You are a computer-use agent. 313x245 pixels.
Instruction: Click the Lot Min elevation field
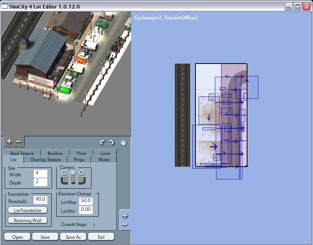click(x=86, y=210)
